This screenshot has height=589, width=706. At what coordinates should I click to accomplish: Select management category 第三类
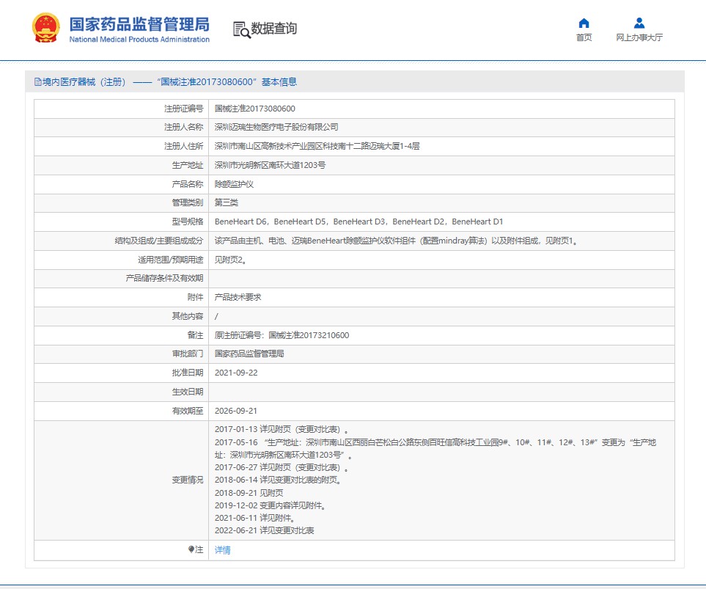tap(227, 202)
